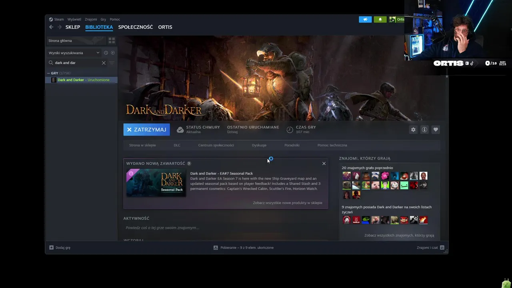Add game to favorites with heart icon
Viewport: 512px width, 288px height.
coord(436,130)
